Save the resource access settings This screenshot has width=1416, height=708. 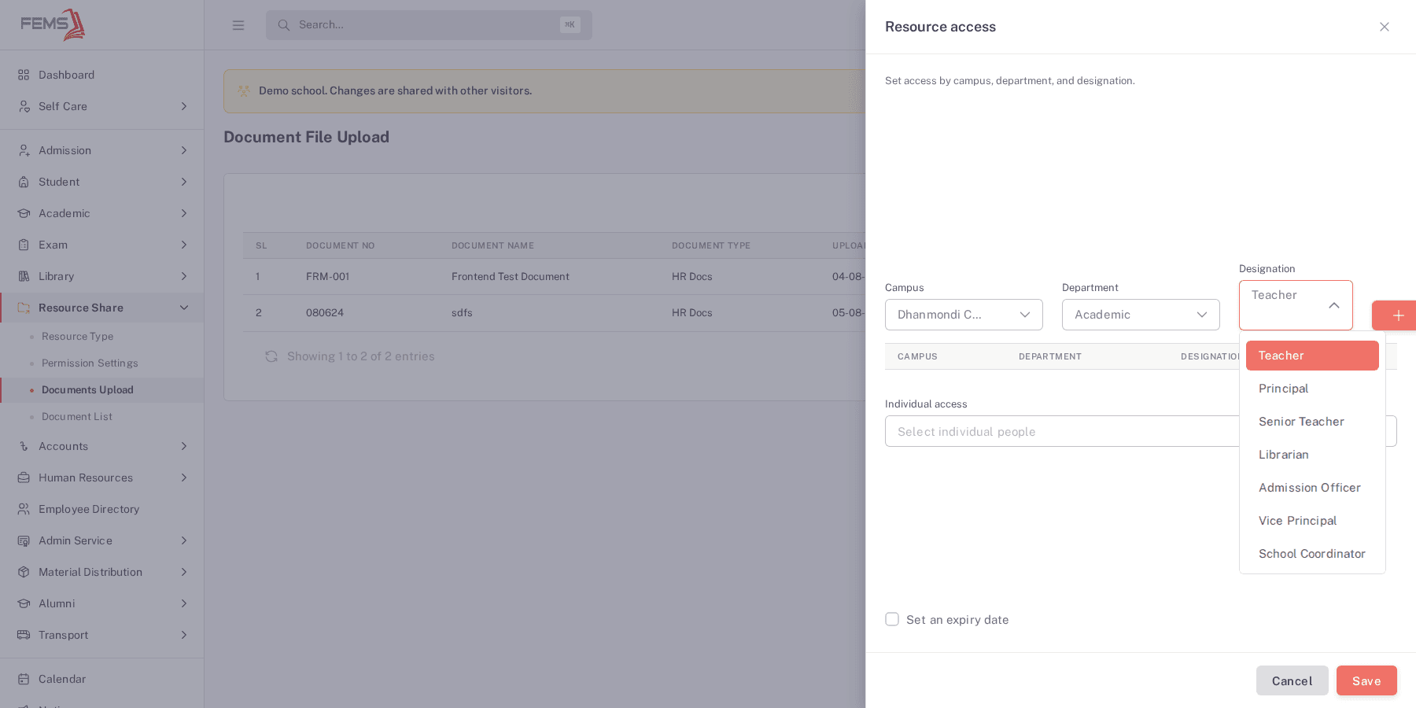1366,680
